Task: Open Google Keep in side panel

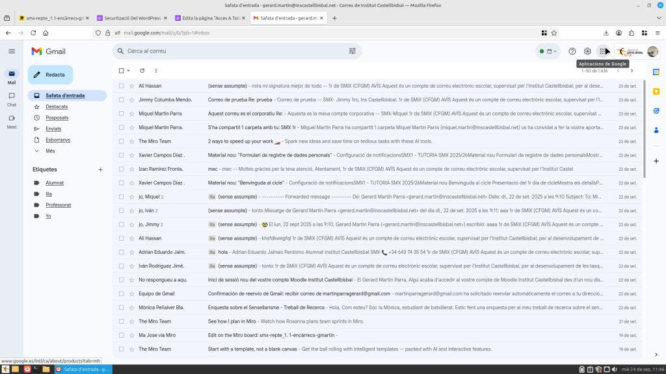Action: coord(656,92)
